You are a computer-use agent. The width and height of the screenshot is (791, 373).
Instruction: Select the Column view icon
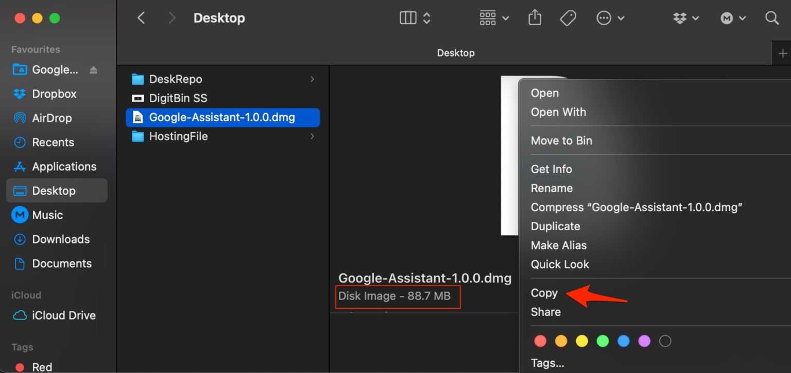[407, 18]
